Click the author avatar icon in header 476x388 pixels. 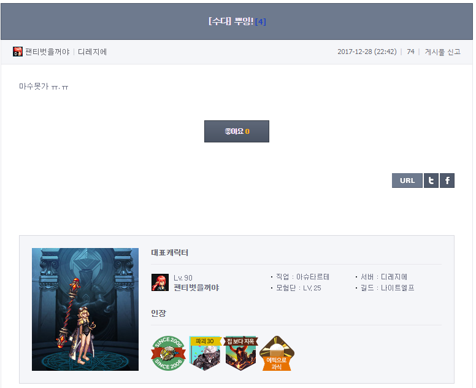(x=18, y=52)
